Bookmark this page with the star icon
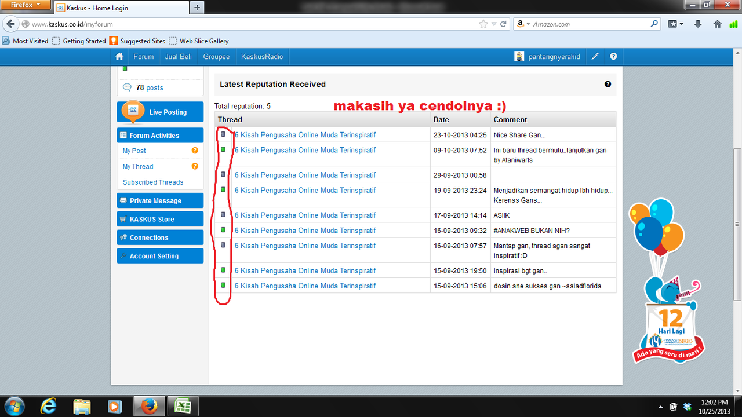The image size is (742, 417). [483, 24]
